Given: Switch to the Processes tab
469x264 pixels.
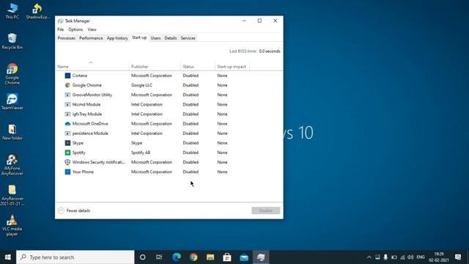Looking at the screenshot, I should tap(67, 38).
